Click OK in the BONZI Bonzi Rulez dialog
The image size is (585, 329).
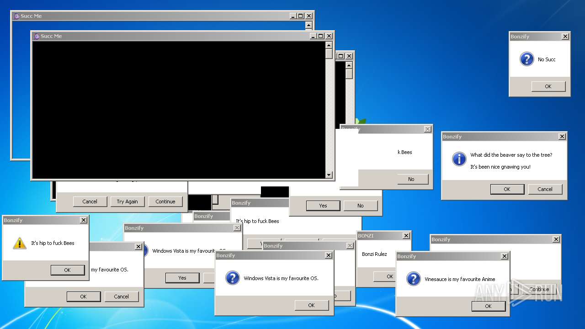tap(384, 276)
